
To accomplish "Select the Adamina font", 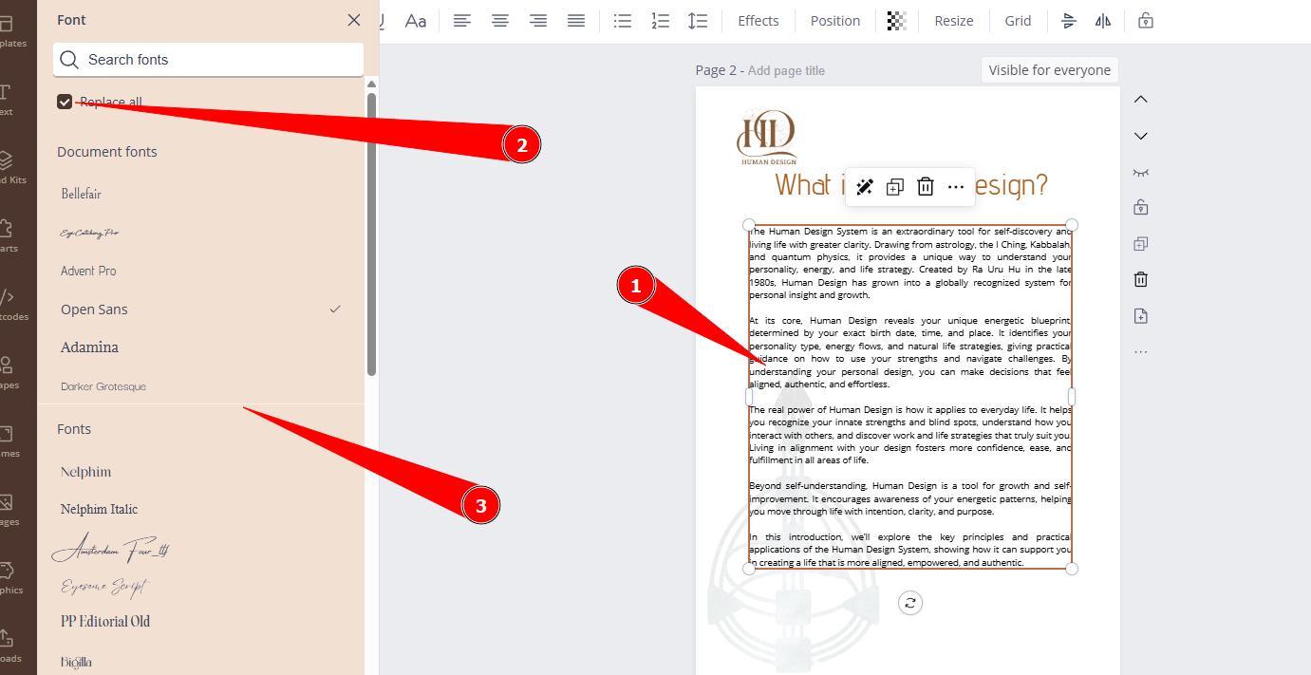I will [90, 347].
